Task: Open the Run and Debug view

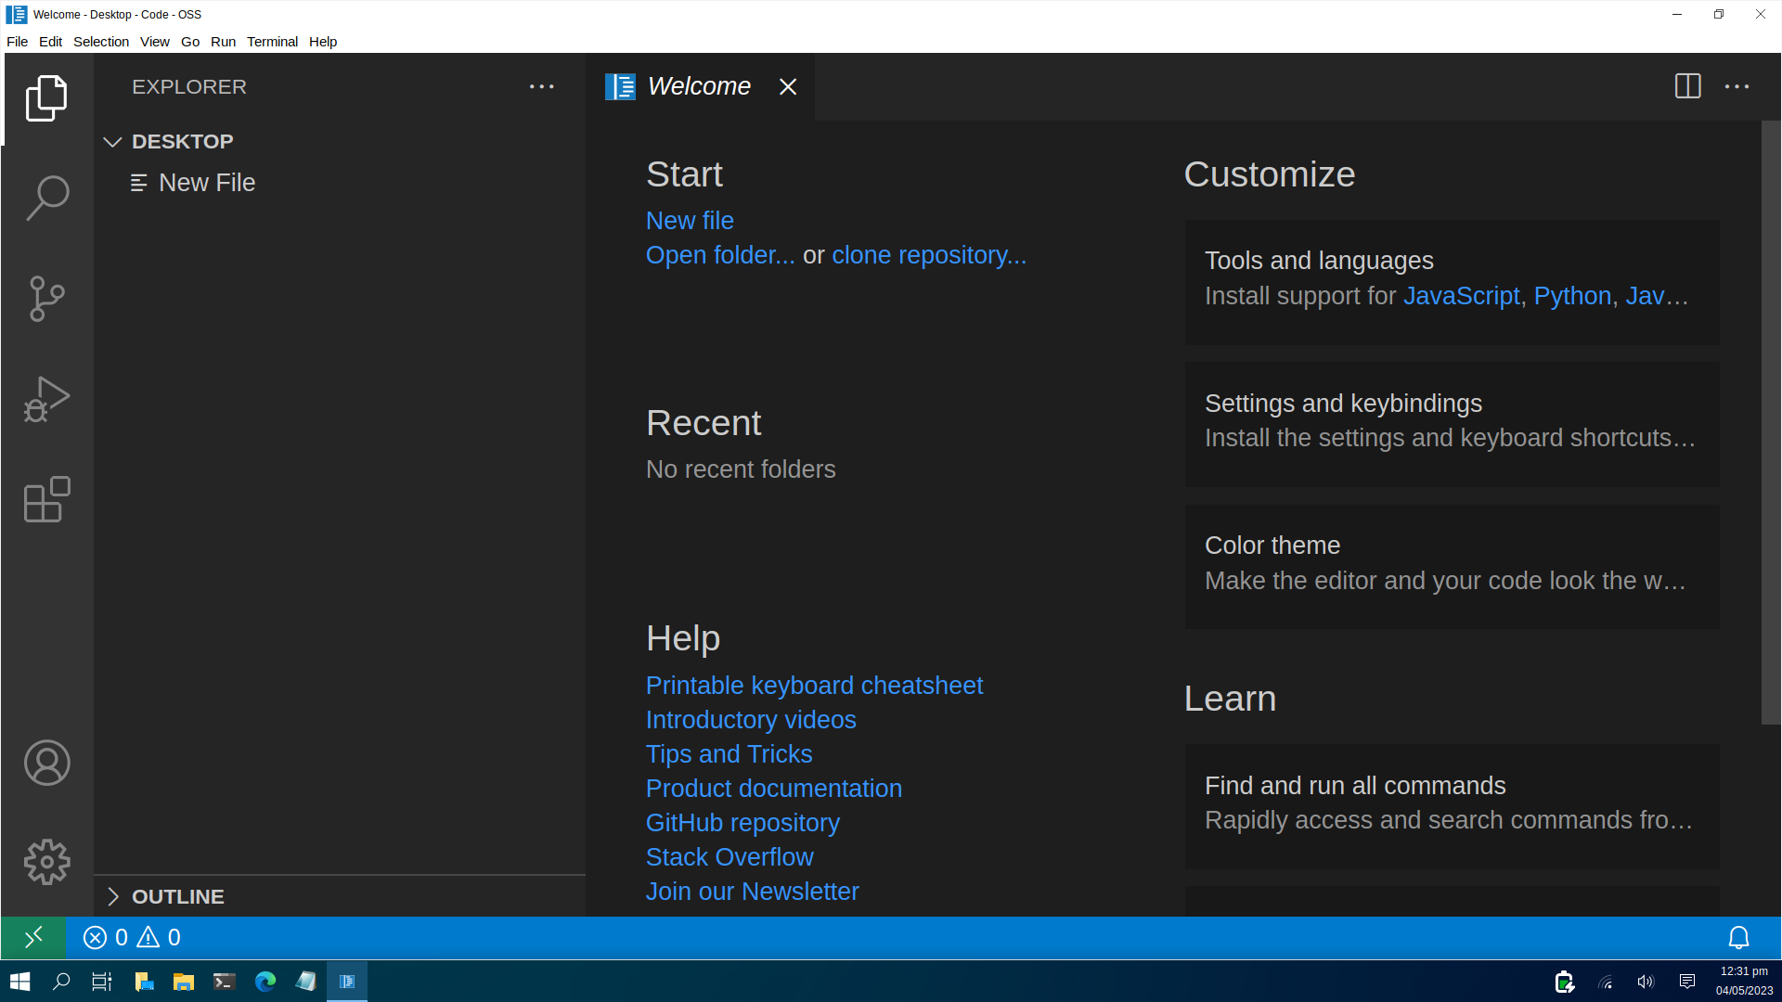Action: tap(47, 399)
